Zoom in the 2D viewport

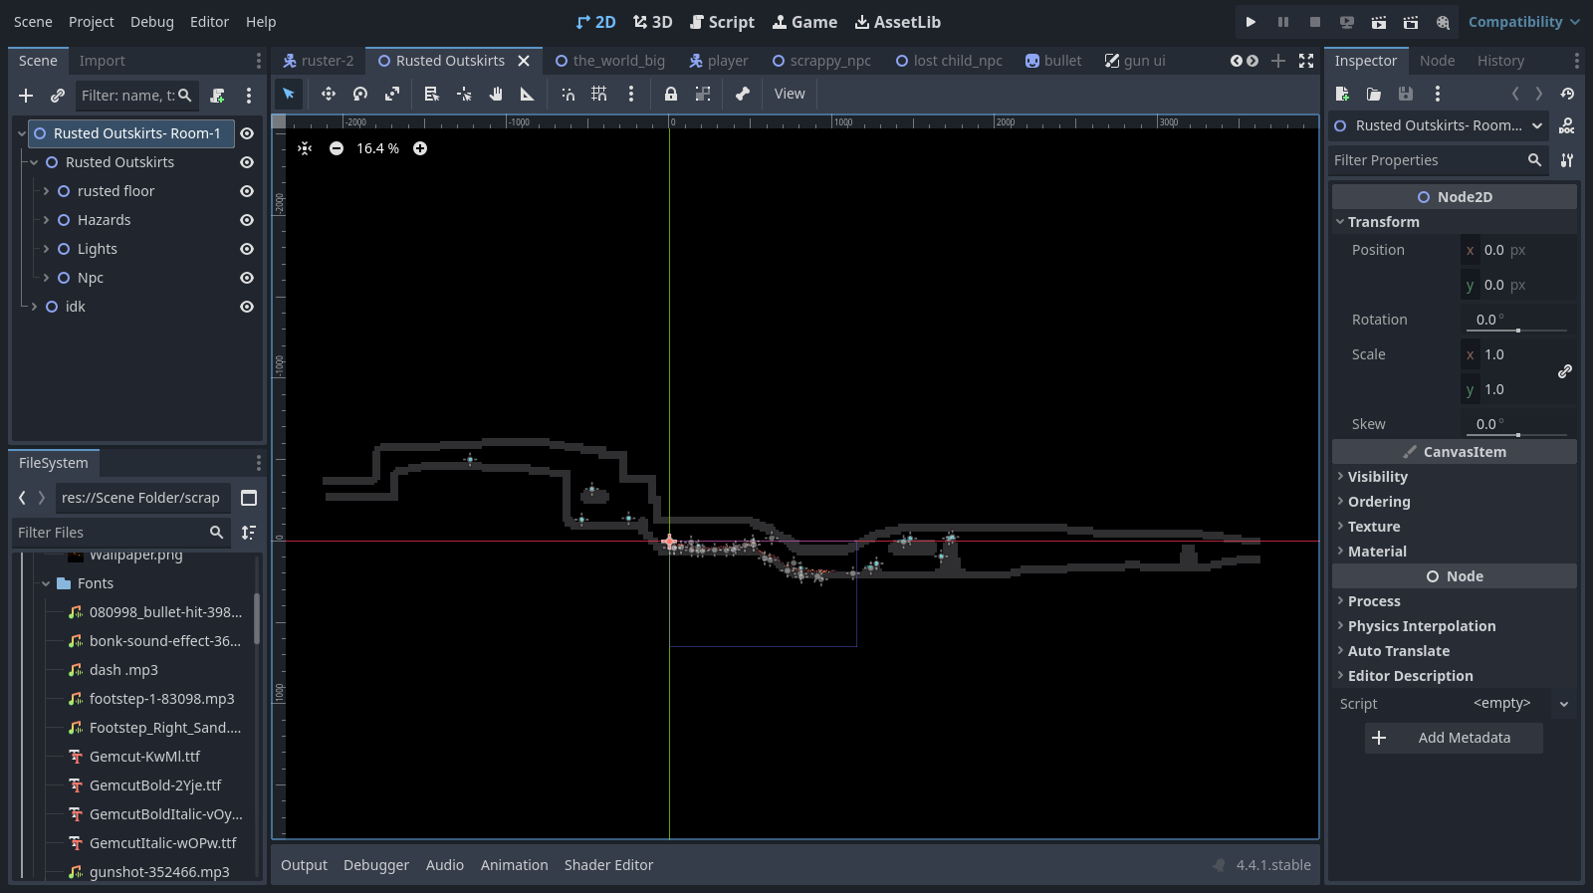420,148
